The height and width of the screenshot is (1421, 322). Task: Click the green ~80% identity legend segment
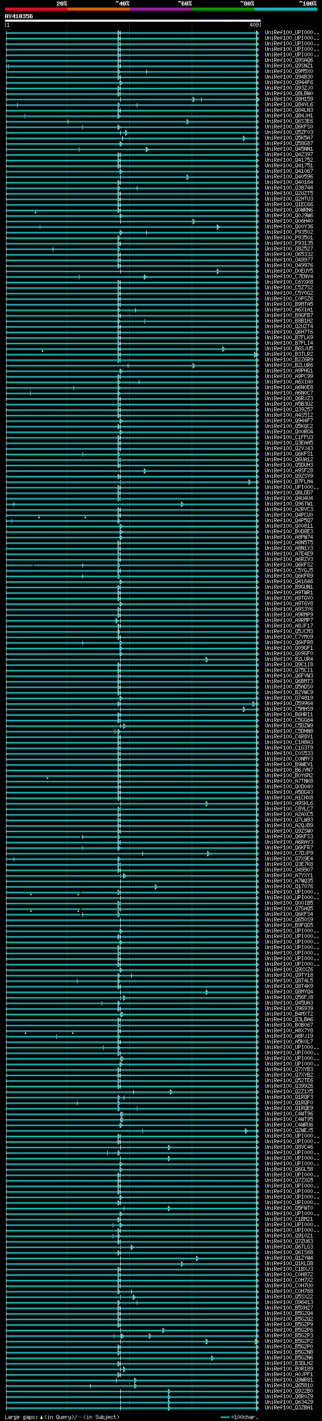[x=223, y=9]
